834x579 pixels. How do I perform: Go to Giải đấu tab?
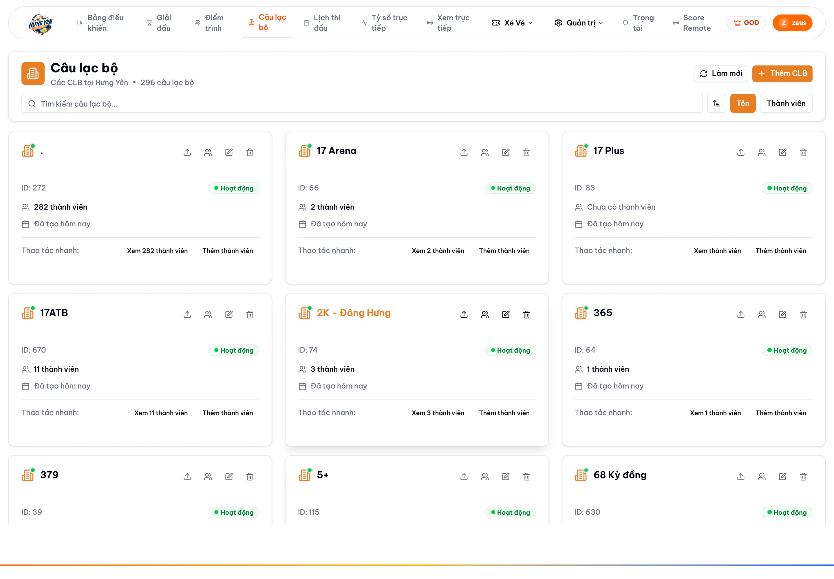tap(159, 23)
